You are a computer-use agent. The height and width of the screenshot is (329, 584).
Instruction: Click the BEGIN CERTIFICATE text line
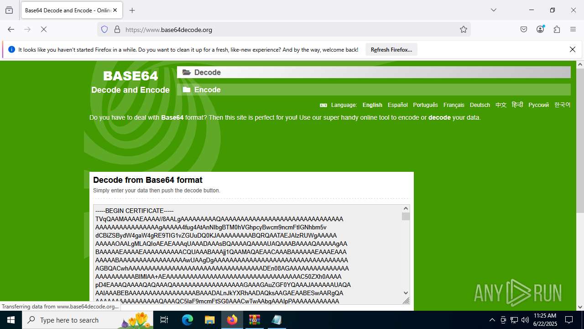[135, 211]
